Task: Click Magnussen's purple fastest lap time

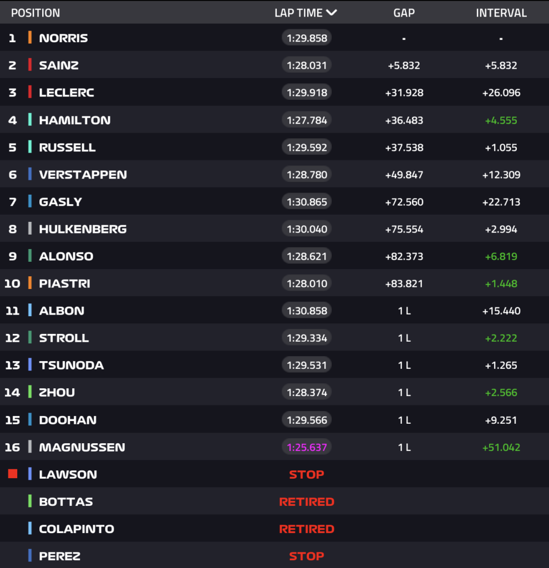Action: pos(307,447)
